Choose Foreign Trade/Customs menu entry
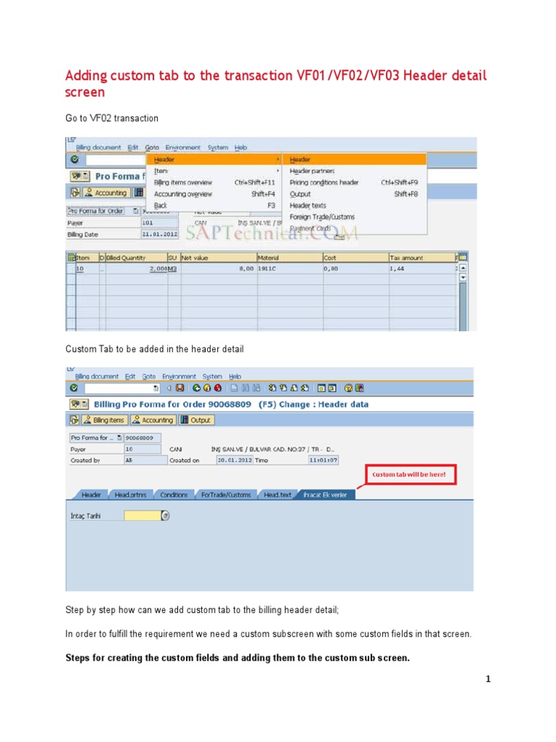Viewport: 556px width, 742px height. [354, 217]
